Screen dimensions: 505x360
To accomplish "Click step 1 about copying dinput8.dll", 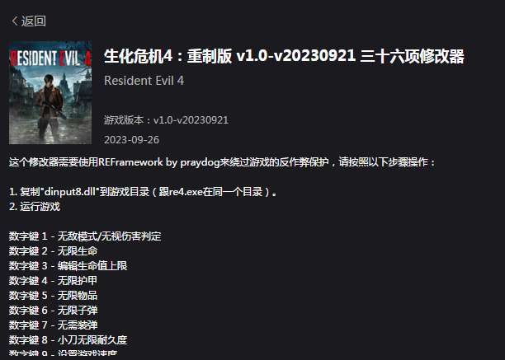I will click(x=143, y=192).
